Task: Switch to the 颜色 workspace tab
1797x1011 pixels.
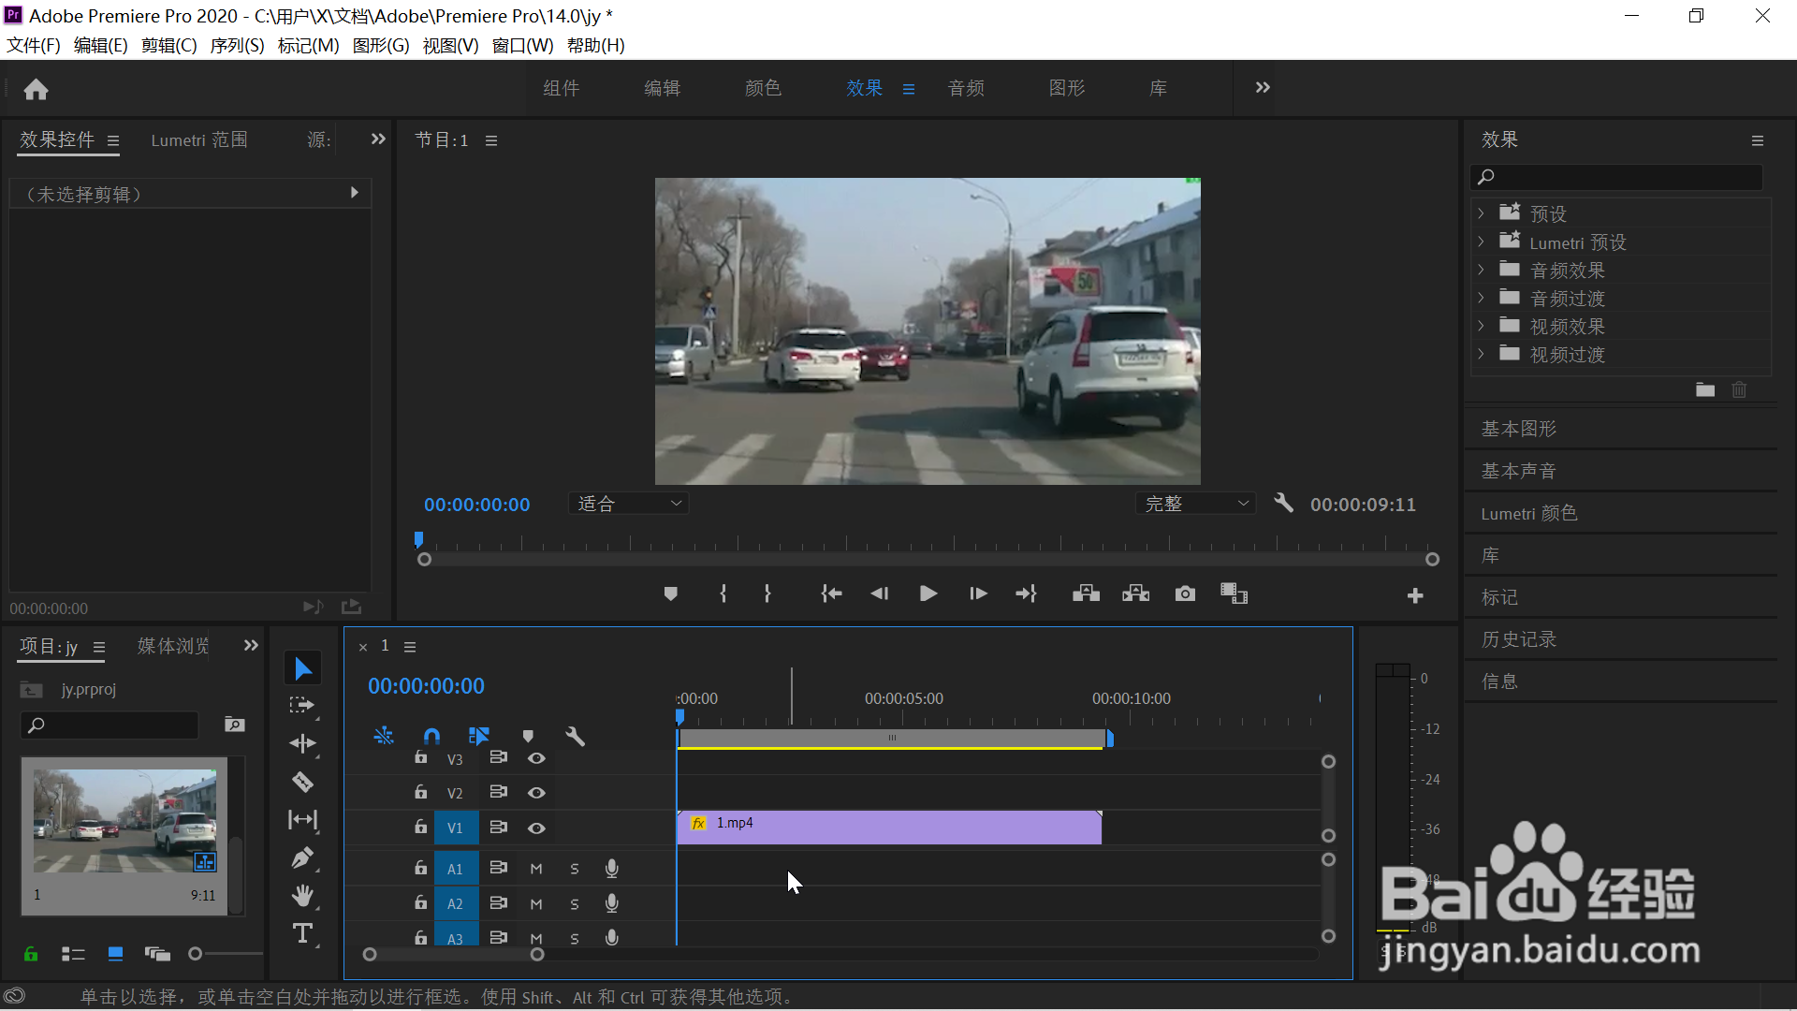Action: (763, 88)
